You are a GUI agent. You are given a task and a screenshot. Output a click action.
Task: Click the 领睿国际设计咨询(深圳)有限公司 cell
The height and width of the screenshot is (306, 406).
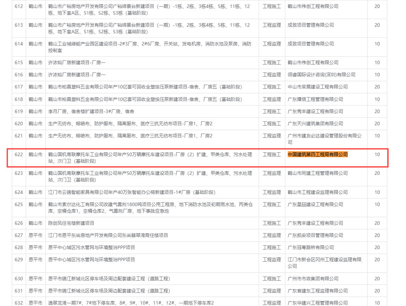321,75
